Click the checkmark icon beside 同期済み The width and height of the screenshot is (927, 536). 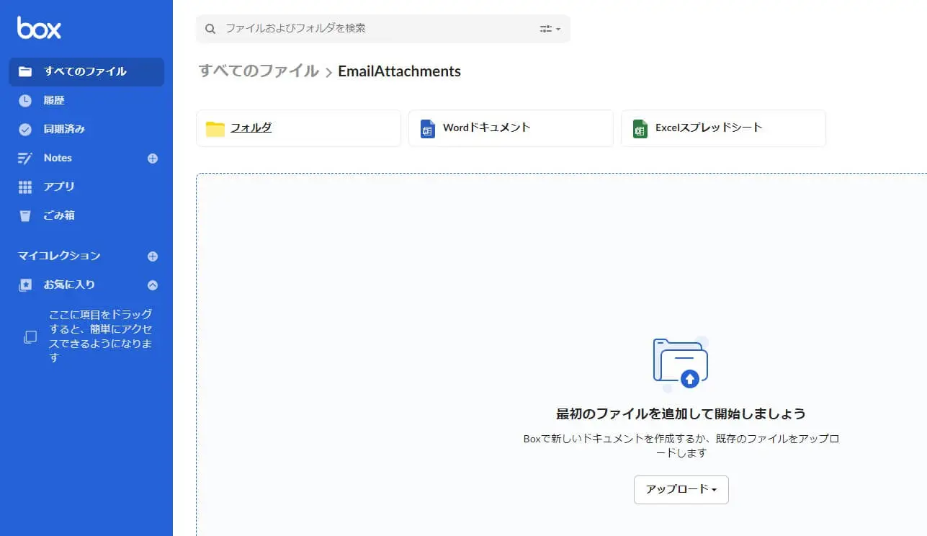click(25, 130)
